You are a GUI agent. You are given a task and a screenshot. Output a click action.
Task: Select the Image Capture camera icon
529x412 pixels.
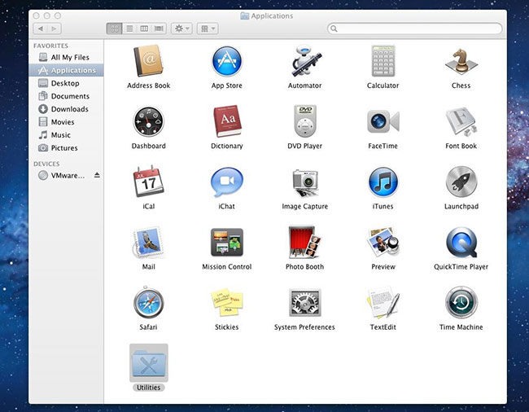(305, 182)
